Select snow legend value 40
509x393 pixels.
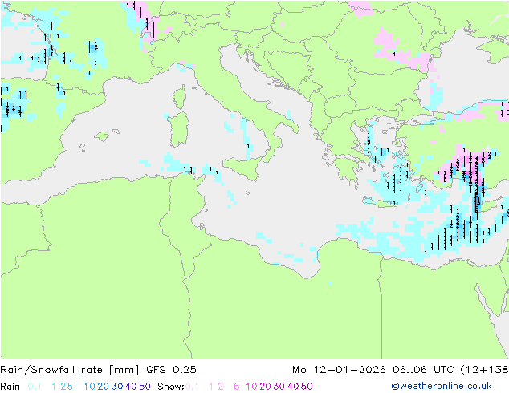click(x=293, y=387)
